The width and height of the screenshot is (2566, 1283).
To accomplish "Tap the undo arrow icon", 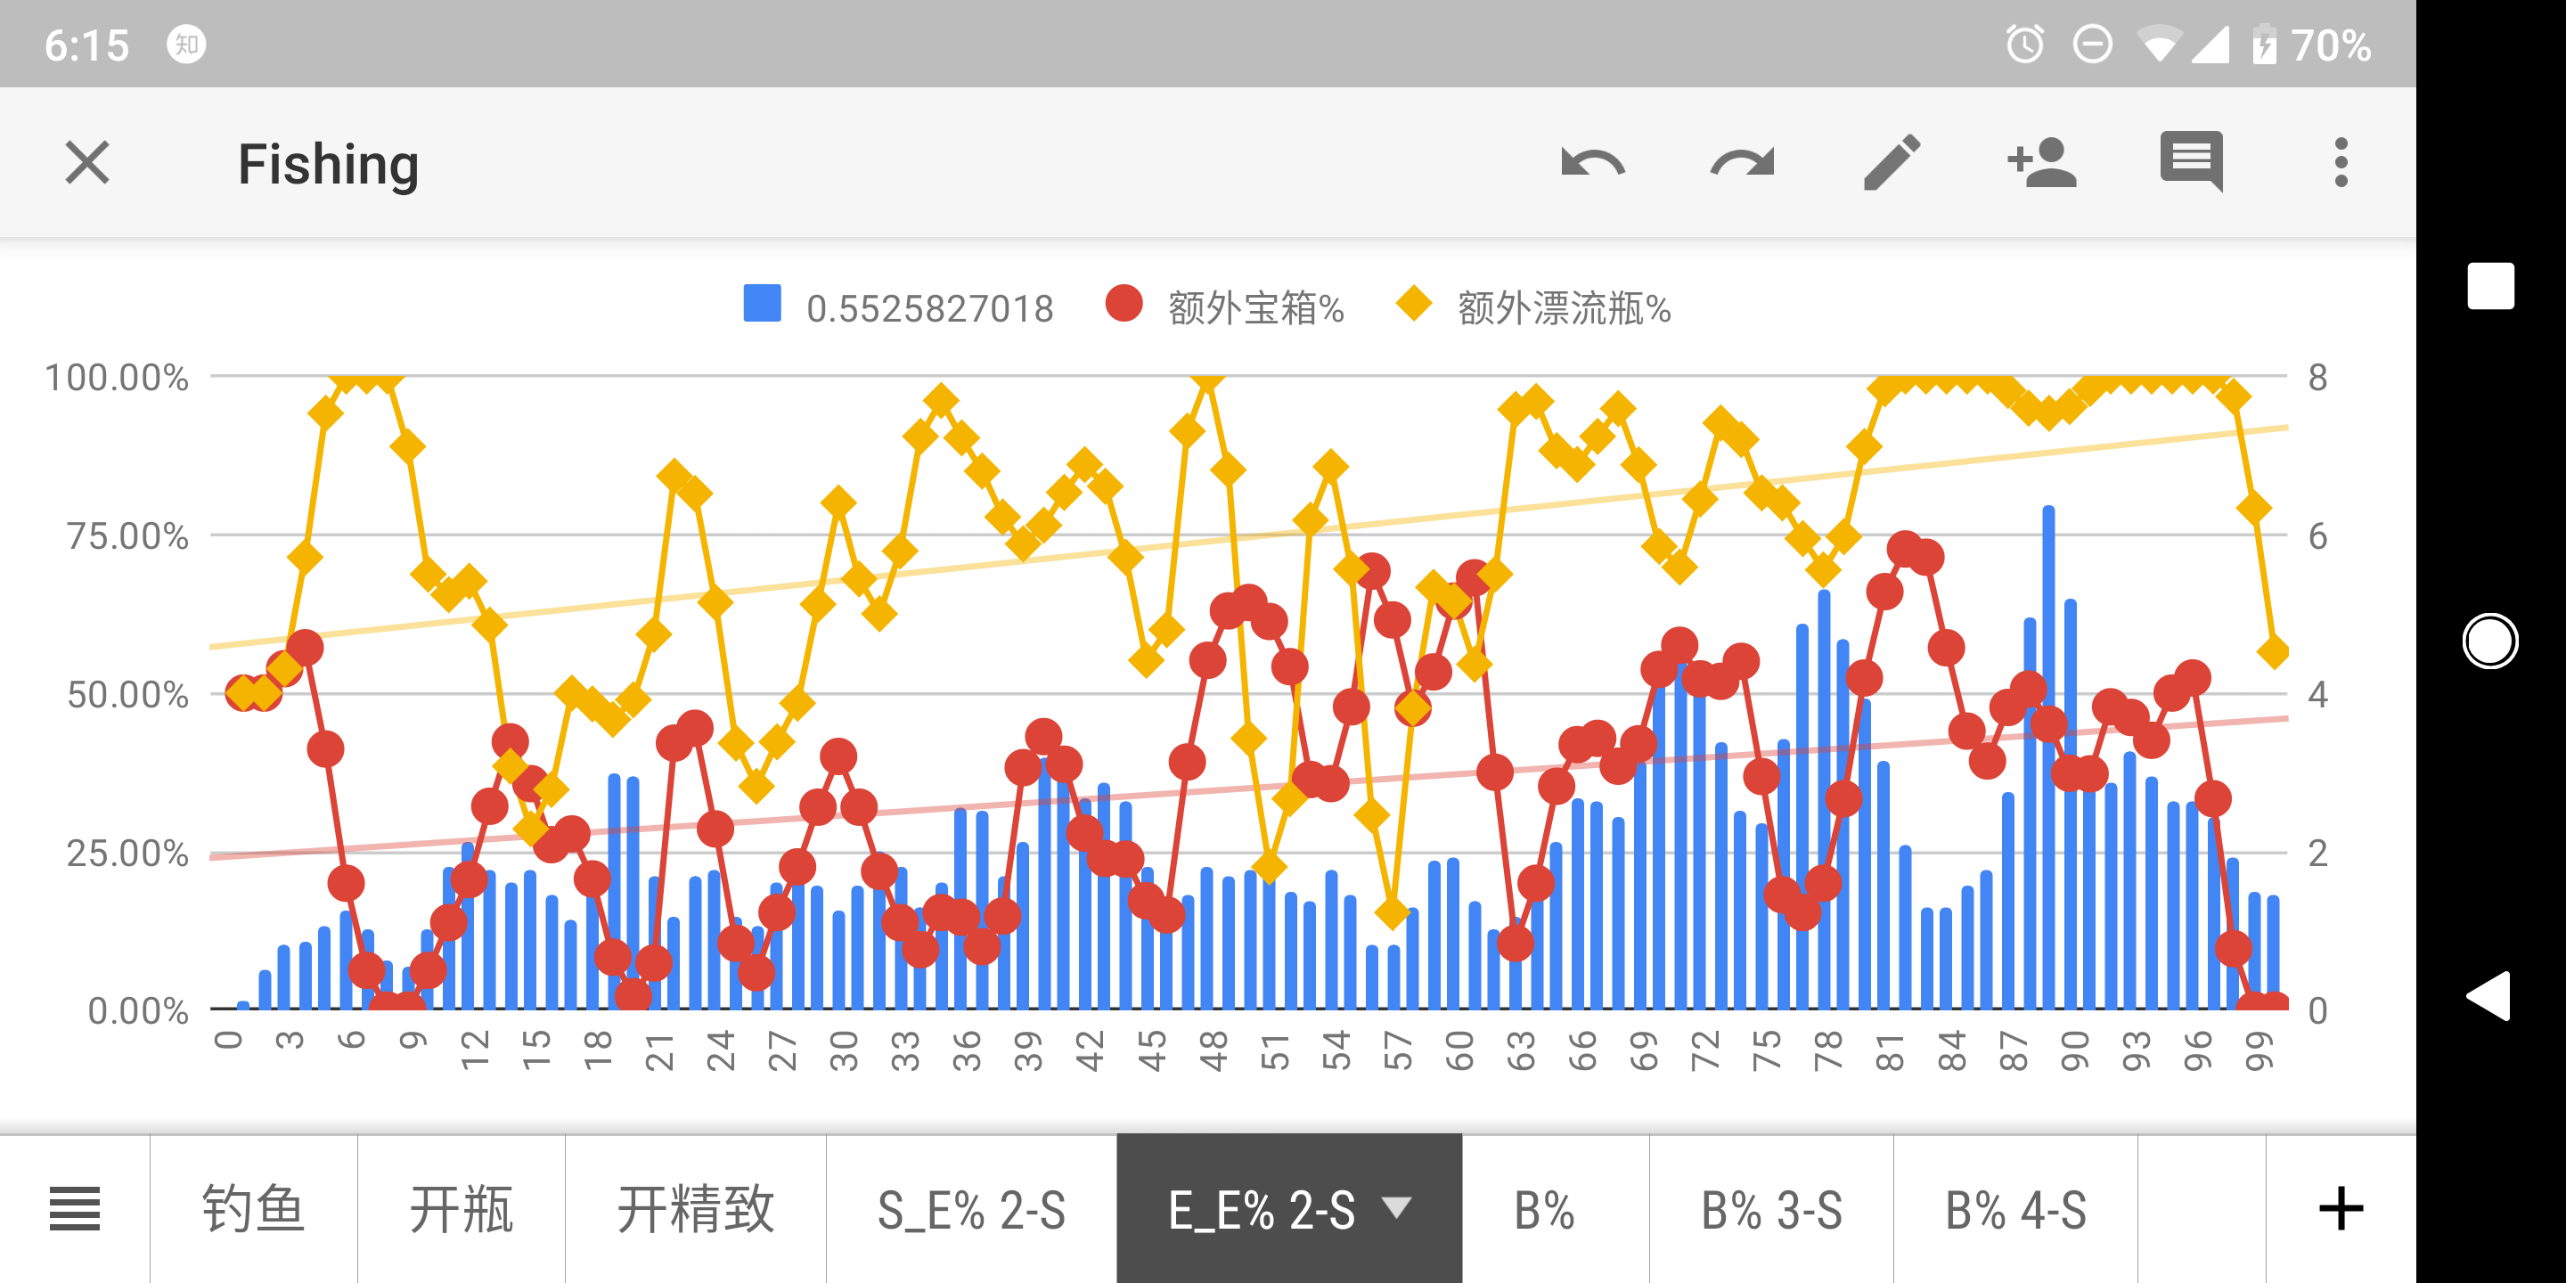I will 1593,162.
